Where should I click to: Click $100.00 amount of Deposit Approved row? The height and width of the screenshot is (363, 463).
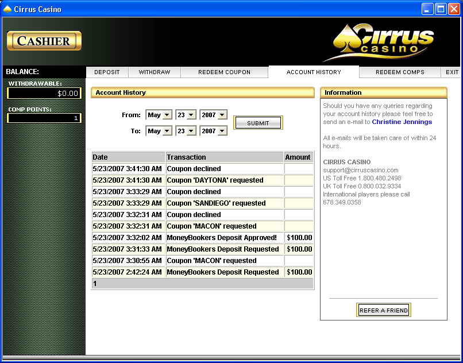pyautogui.click(x=299, y=238)
